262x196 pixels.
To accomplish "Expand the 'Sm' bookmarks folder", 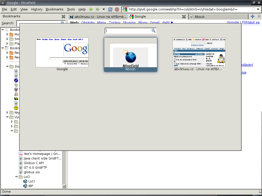I will (7, 39).
